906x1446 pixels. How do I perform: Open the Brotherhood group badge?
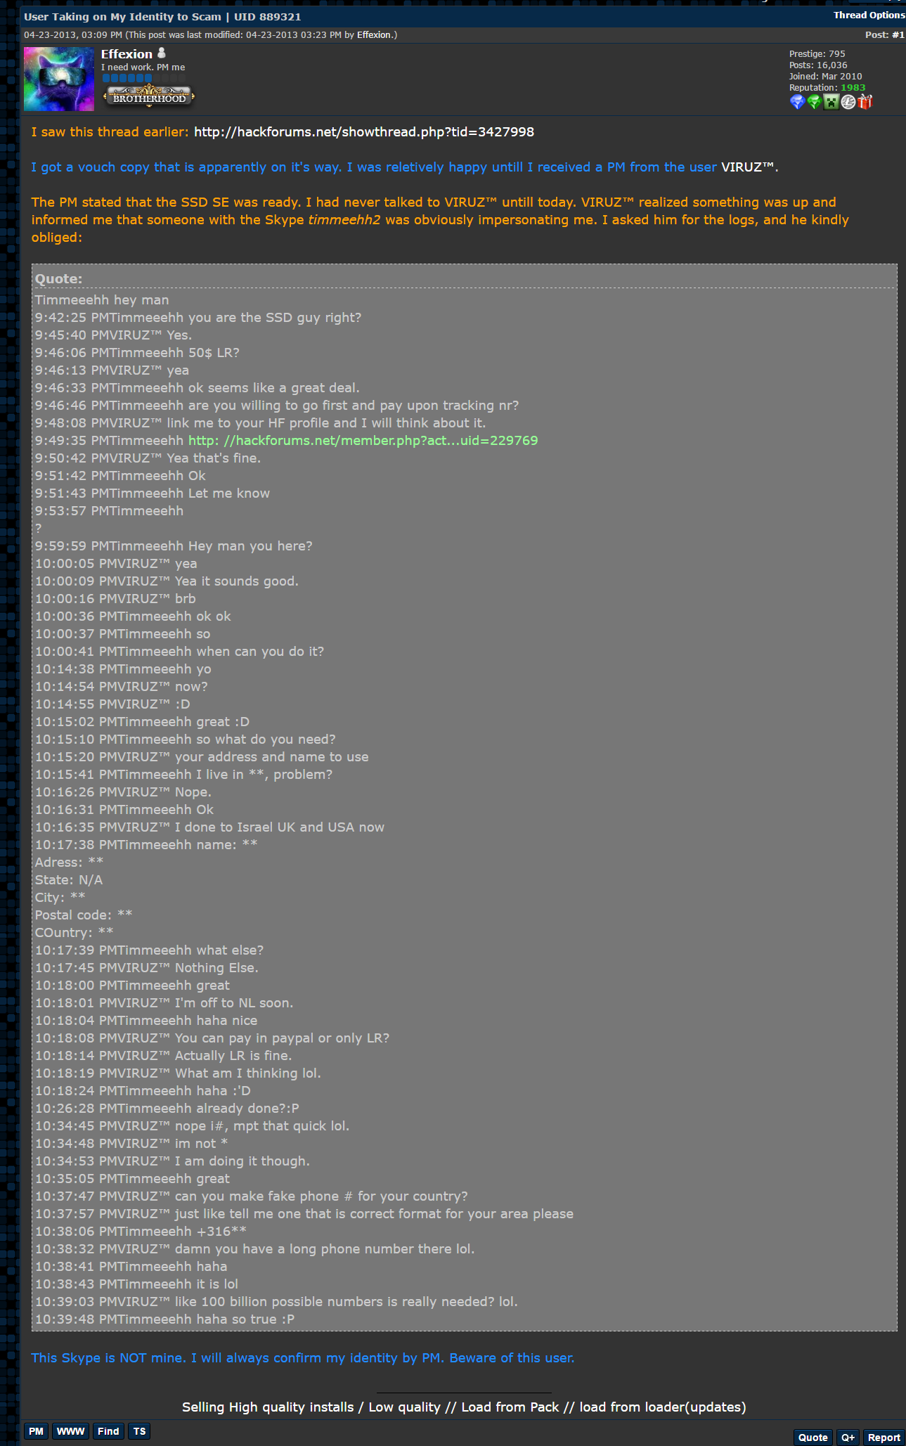(148, 95)
